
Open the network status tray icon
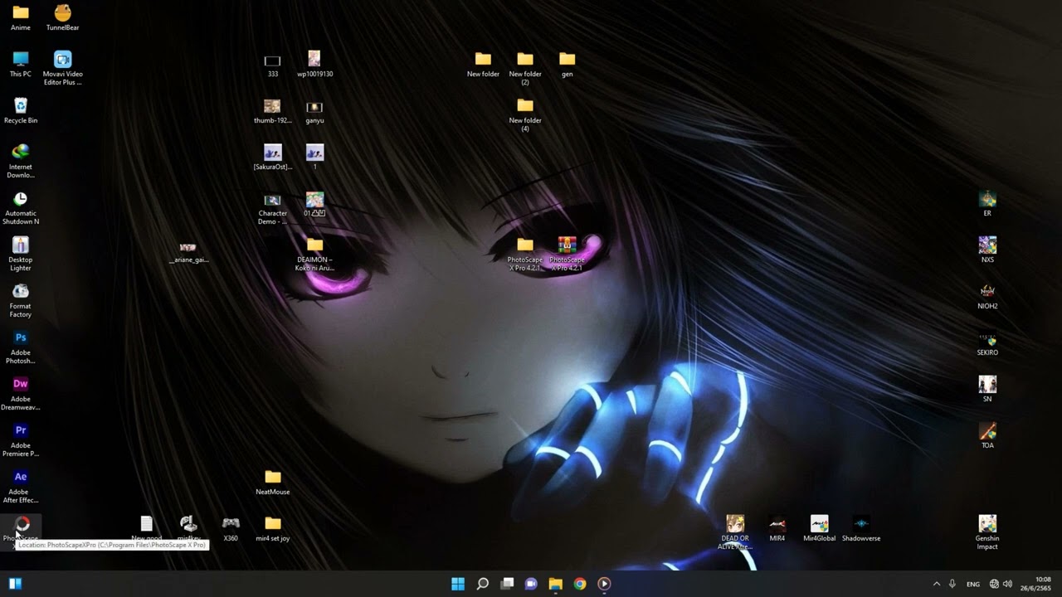994,584
